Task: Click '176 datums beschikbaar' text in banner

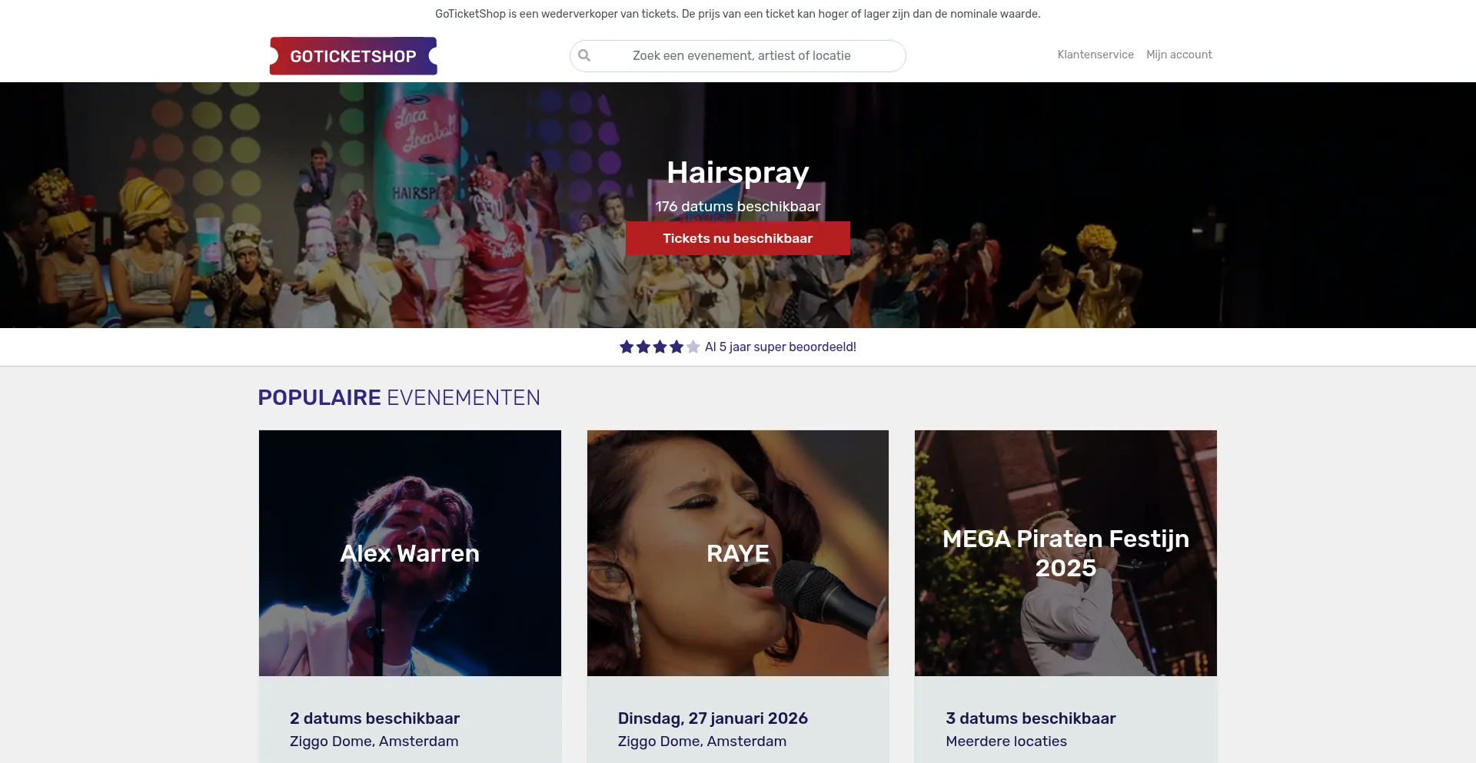Action: pos(737,207)
